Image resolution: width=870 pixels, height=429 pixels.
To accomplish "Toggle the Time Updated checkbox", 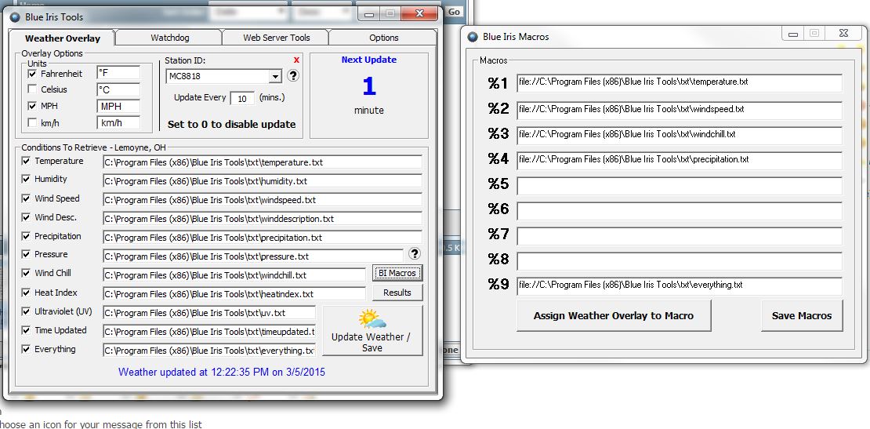I will (x=26, y=330).
